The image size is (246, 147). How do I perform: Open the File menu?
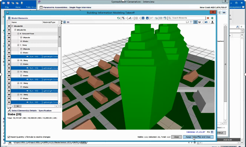tap(7, 7)
